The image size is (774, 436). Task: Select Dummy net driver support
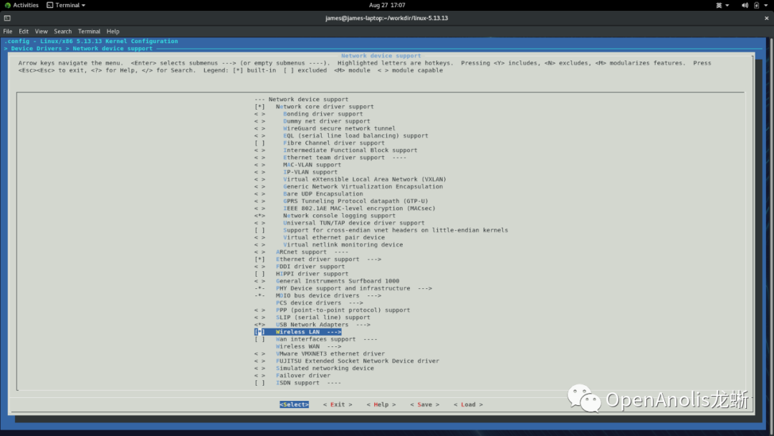coord(326,121)
